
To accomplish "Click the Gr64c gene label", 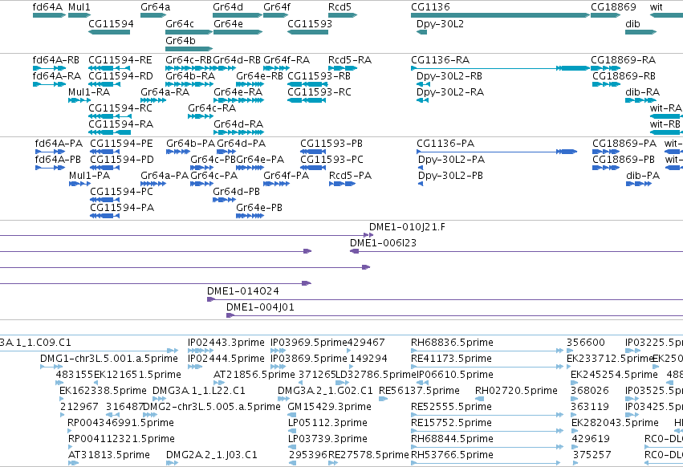I will coord(180,23).
